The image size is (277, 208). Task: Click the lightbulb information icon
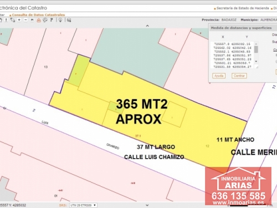point(60,20)
